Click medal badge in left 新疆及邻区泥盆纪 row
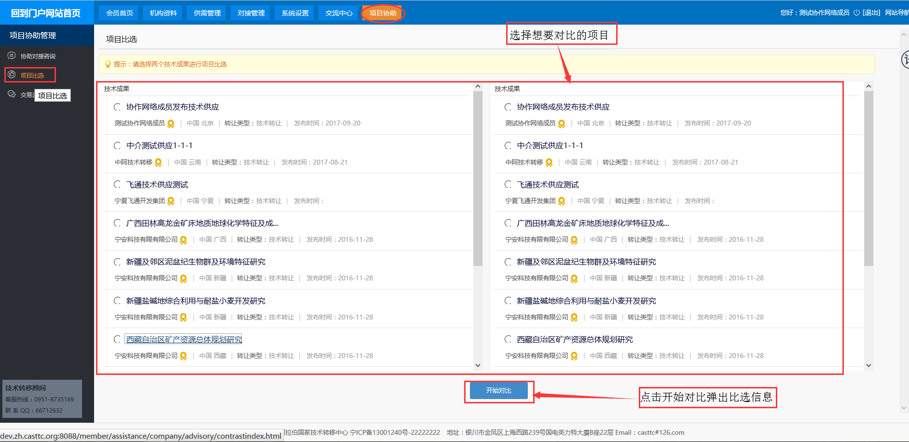This screenshot has height=442, width=909. pyautogui.click(x=183, y=278)
